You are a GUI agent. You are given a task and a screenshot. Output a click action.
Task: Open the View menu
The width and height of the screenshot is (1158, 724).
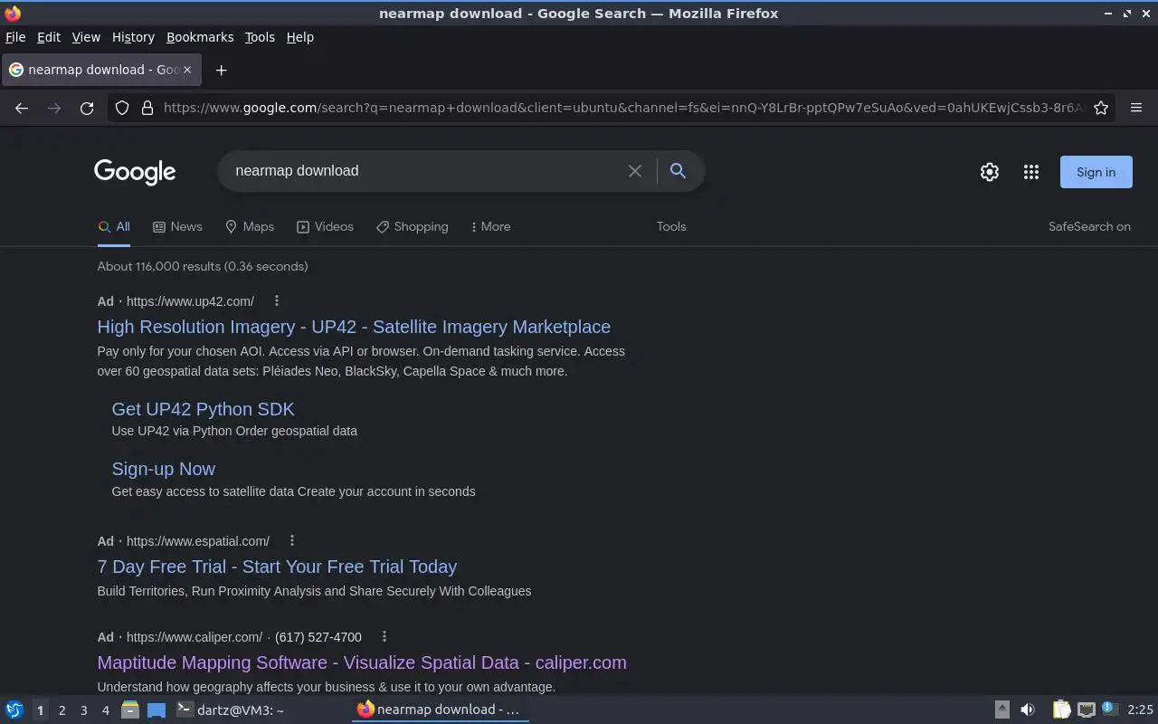(x=86, y=37)
